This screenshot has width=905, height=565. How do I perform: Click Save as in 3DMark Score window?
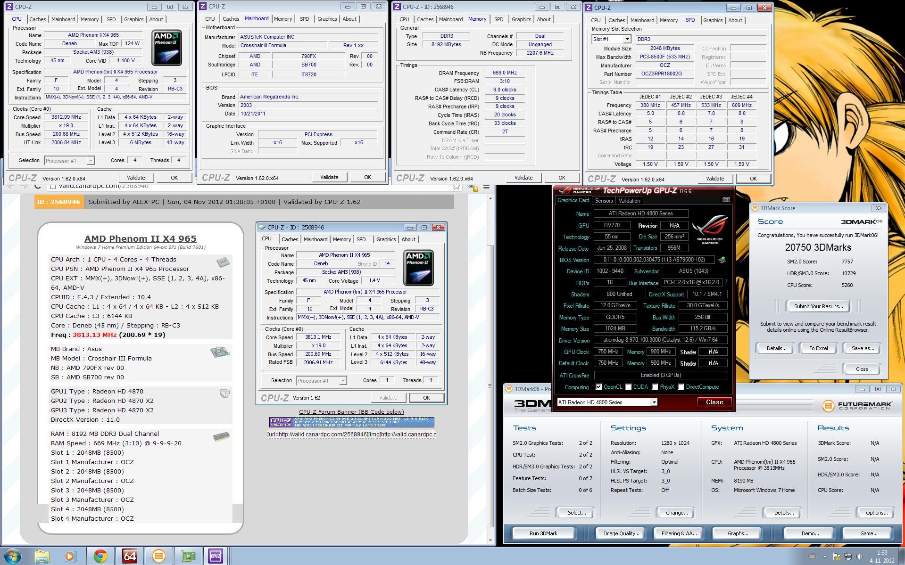tap(863, 348)
